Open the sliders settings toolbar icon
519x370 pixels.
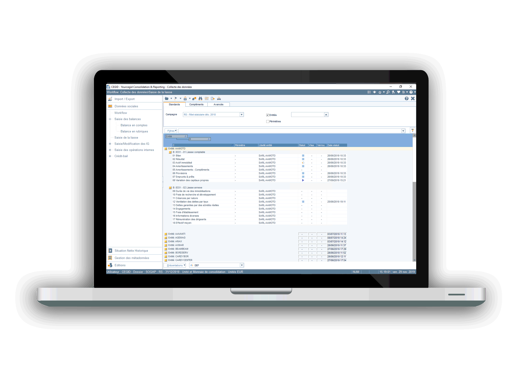click(207, 98)
